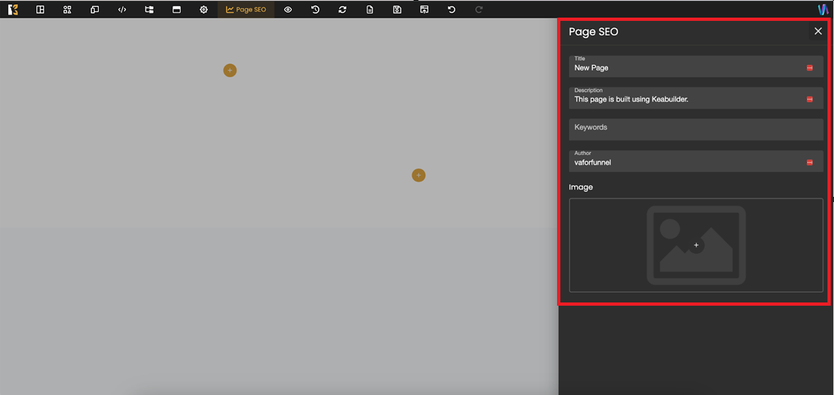Select the Page SEO tab
The width and height of the screenshot is (834, 395).
(246, 10)
